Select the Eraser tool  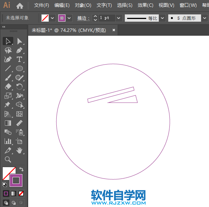[x=8, y=87]
